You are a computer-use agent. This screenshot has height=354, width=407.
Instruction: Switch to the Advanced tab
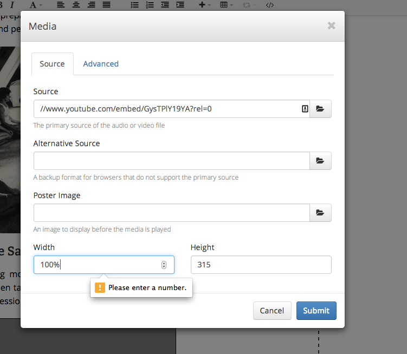[x=101, y=64]
